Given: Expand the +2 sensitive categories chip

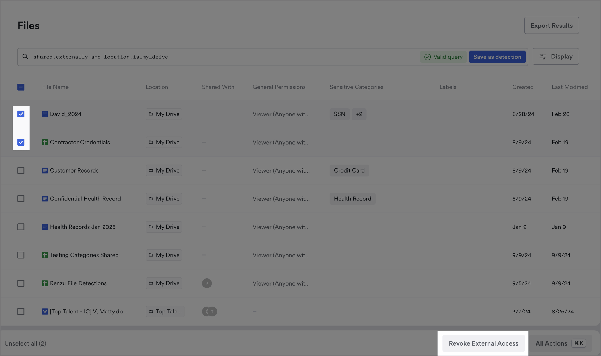Looking at the screenshot, I should point(359,114).
